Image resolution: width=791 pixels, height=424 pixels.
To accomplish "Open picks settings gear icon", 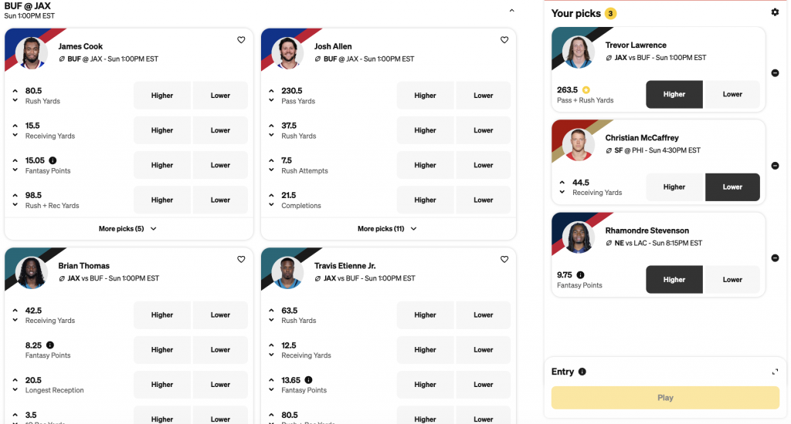I will (775, 12).
